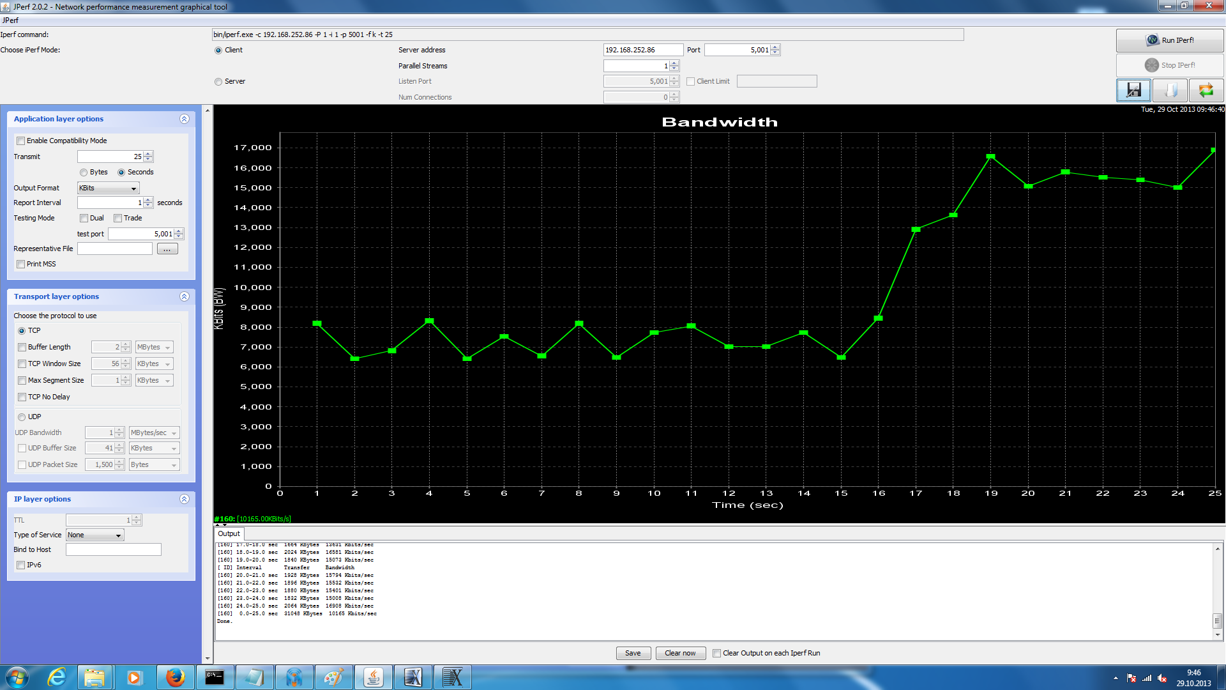Viewport: 1226px width, 690px height.
Task: Click the save configuration floppy icon
Action: point(1134,90)
